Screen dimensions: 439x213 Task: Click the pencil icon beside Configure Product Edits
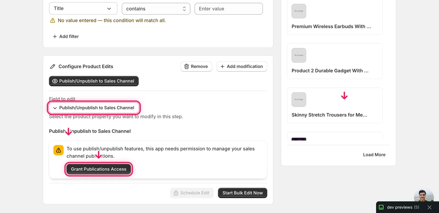(53, 67)
